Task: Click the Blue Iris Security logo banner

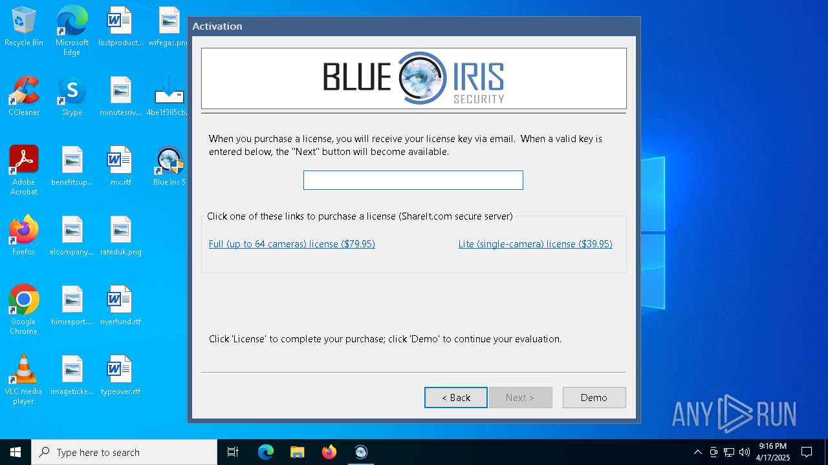Action: pyautogui.click(x=414, y=78)
